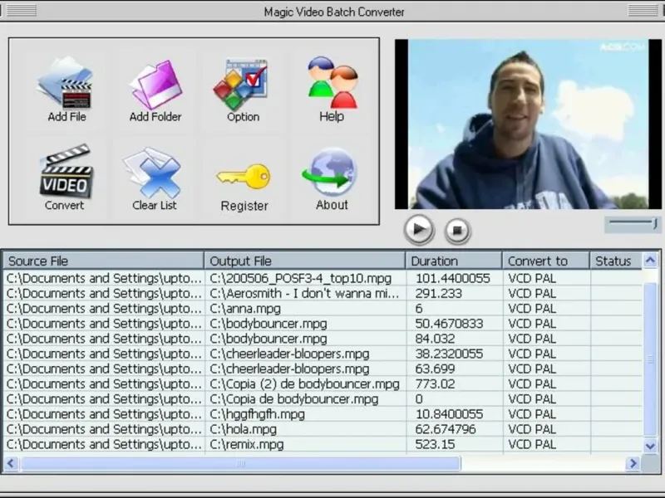Screen dimensions: 665x498
Task: Sort by the Source File column header
Action: (102, 261)
